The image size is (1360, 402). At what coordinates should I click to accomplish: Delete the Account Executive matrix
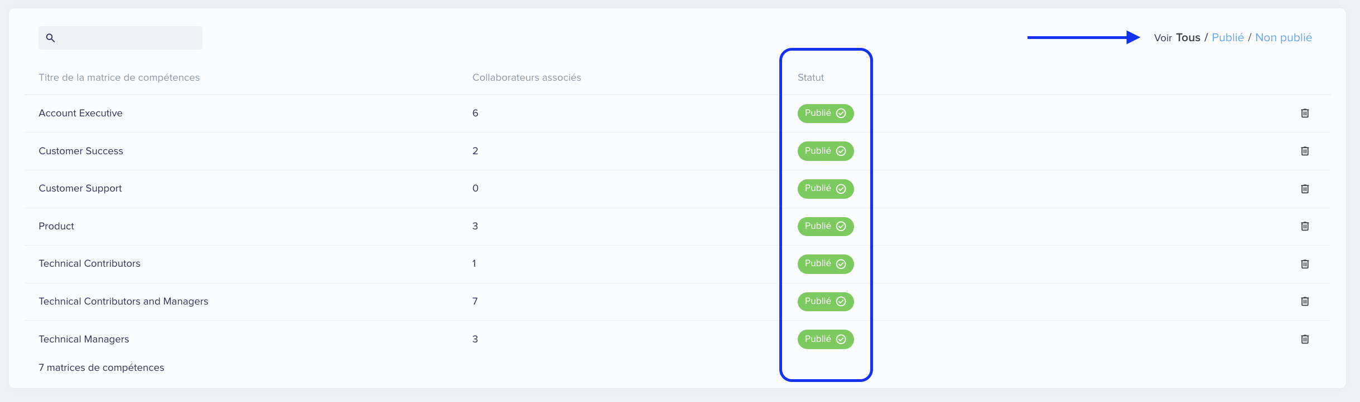tap(1305, 113)
